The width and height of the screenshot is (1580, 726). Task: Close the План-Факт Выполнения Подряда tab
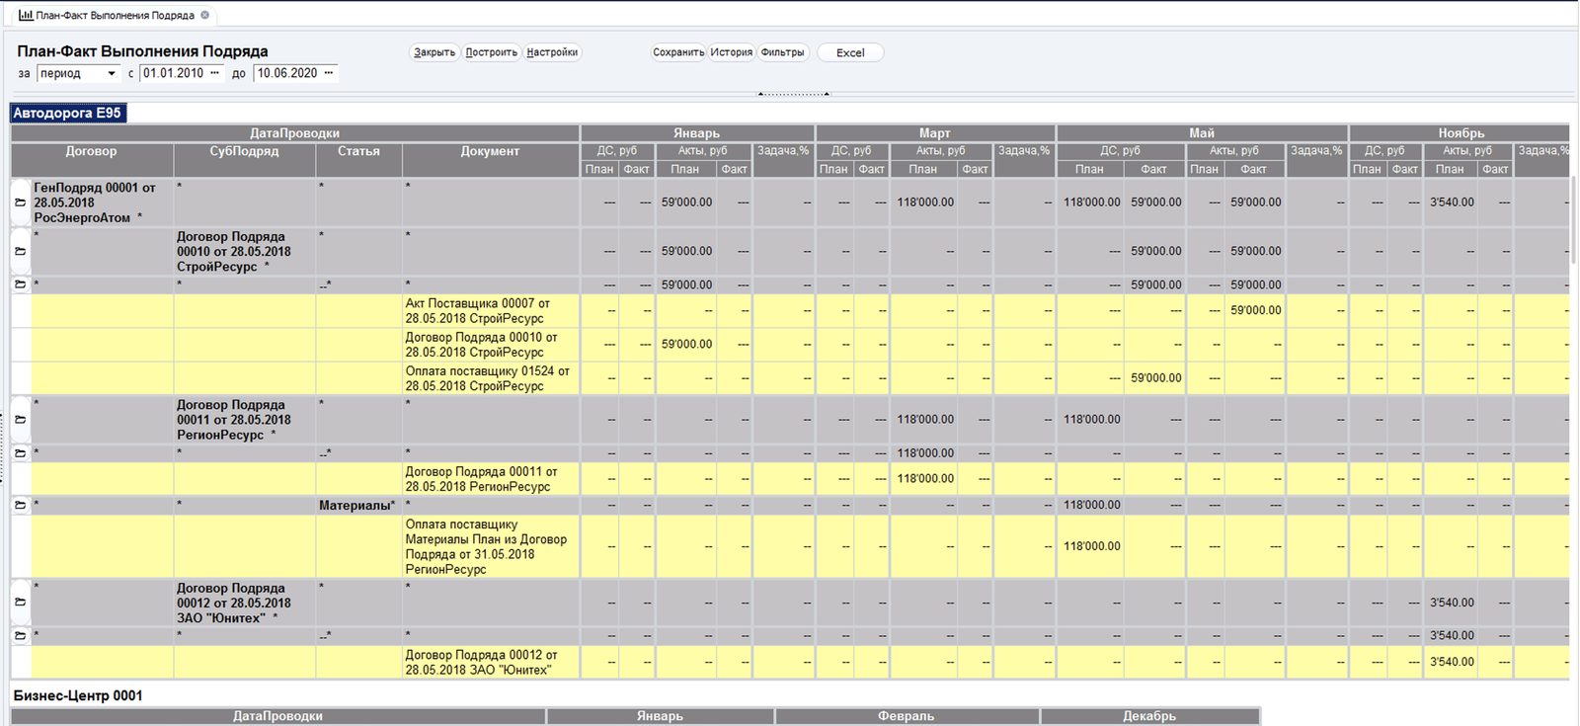point(205,16)
